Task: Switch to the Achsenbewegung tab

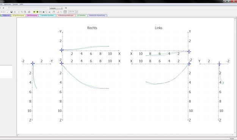Action: click(x=19, y=16)
